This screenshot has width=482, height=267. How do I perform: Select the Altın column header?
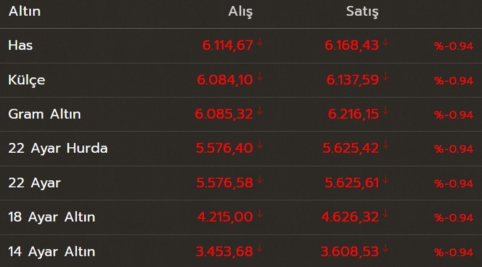click(x=24, y=11)
